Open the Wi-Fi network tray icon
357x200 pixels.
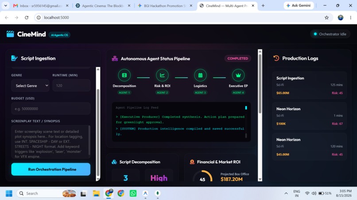307,193
